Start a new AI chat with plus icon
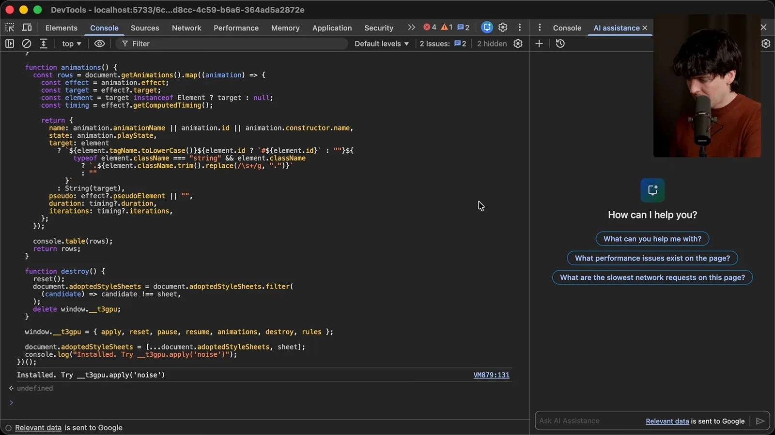Image resolution: width=775 pixels, height=435 pixels. (x=539, y=43)
